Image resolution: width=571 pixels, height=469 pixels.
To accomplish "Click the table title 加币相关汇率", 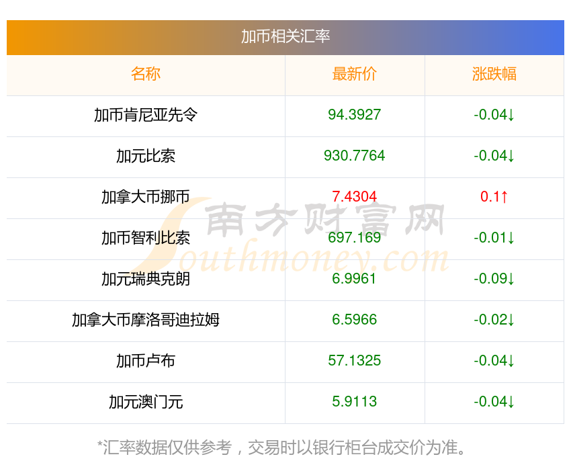I will click(285, 36).
